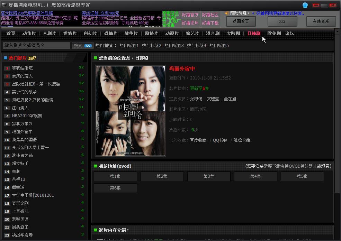
Task: Open the 好播官方 link
Action: tap(190, 15)
